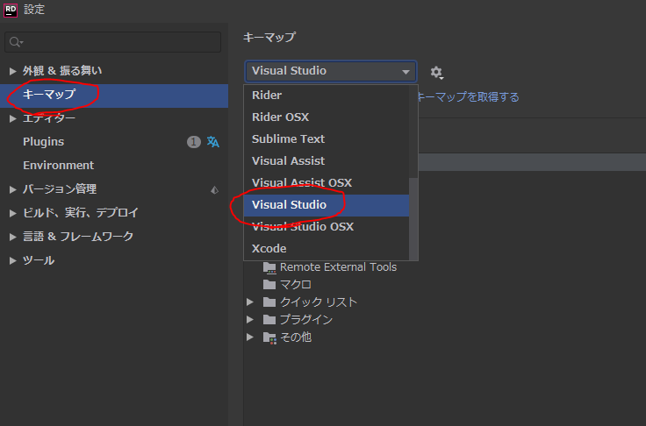This screenshot has width=646, height=426.
Task: Click the keymap dropdown list scrollbar
Action: tap(413, 219)
